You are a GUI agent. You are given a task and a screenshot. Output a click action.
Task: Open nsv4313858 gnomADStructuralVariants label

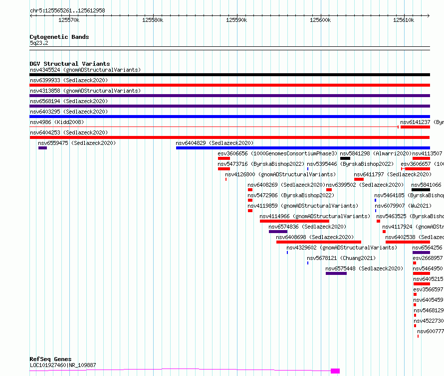pyautogui.click(x=85, y=91)
